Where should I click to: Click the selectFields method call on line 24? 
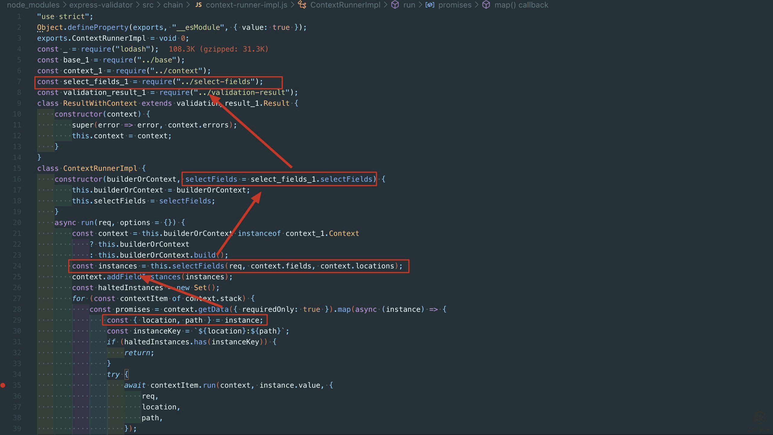click(x=198, y=266)
